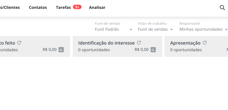Click R$ 0,00 total in Identificação do interesse
This screenshot has width=228, height=110.
(x=142, y=50)
